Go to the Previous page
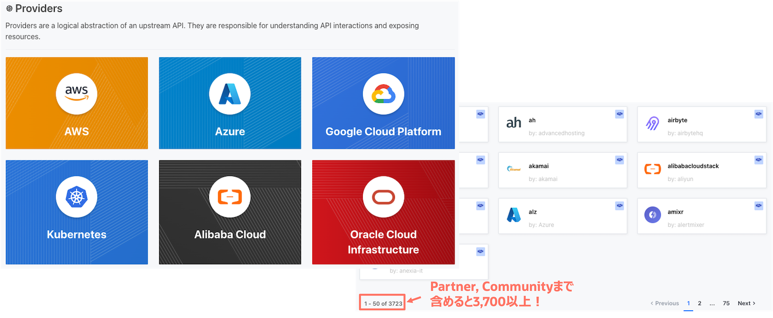 coord(665,303)
